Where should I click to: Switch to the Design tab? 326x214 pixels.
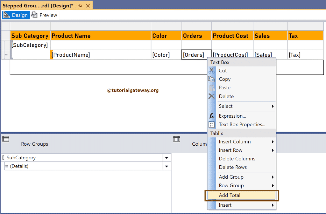pos(16,15)
